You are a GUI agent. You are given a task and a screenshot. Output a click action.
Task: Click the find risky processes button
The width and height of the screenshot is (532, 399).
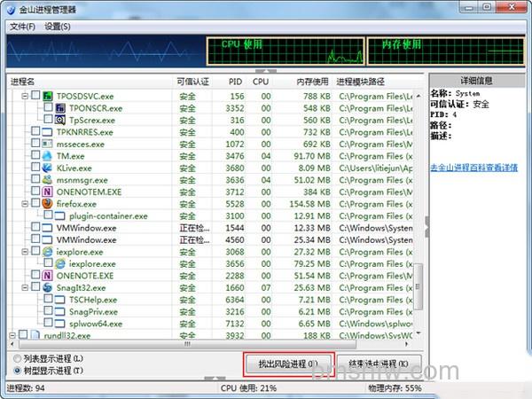288,364
